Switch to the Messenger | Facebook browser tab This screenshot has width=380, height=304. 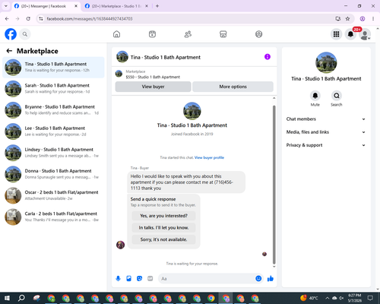43,6
